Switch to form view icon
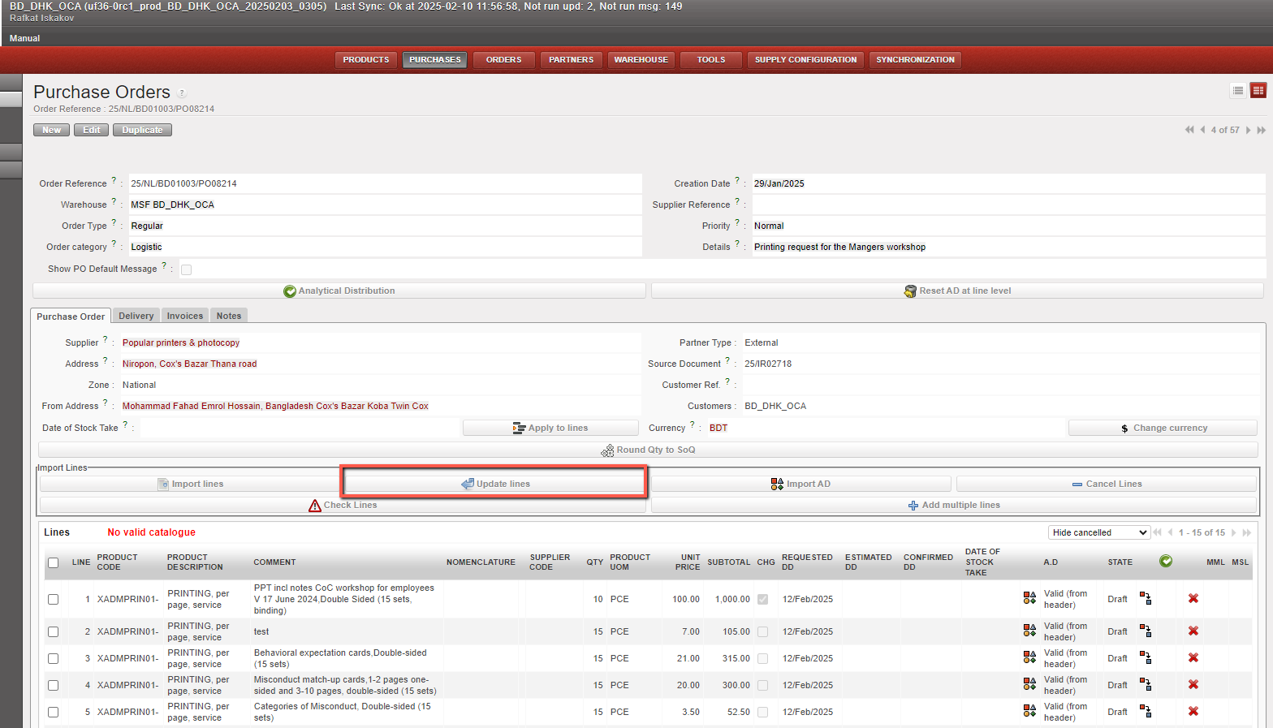 pos(1258,91)
